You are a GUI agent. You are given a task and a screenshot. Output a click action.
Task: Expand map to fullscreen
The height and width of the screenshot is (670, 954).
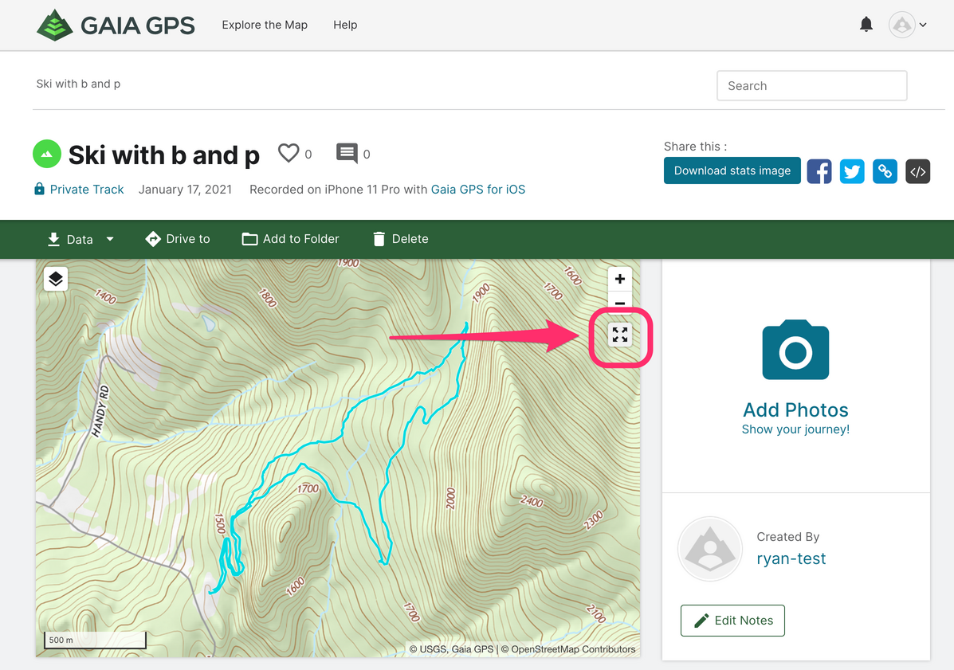point(620,335)
